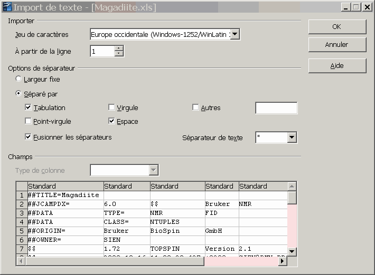Select the third Standard column header above $$
The width and height of the screenshot is (375, 275).
click(x=177, y=186)
